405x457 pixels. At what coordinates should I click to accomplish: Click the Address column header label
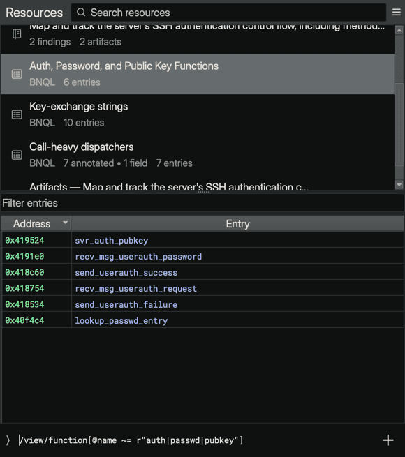click(32, 223)
